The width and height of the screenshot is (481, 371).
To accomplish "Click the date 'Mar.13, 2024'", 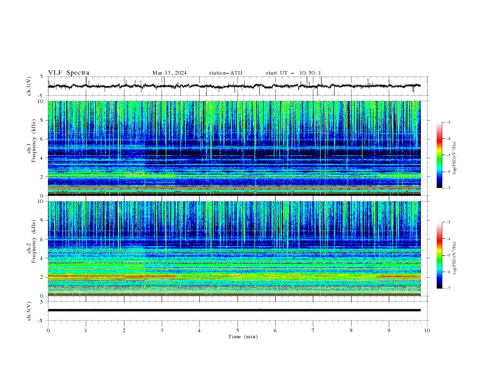I will tap(169, 73).
